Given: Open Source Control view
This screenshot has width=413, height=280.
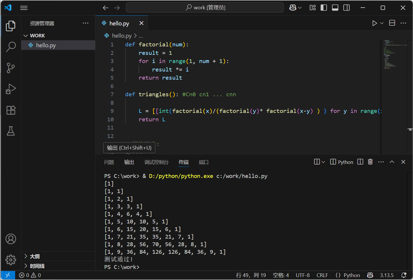Looking at the screenshot, I should coord(11,68).
